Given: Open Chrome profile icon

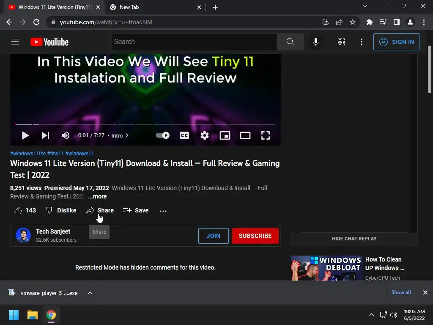Looking at the screenshot, I should pos(410,22).
